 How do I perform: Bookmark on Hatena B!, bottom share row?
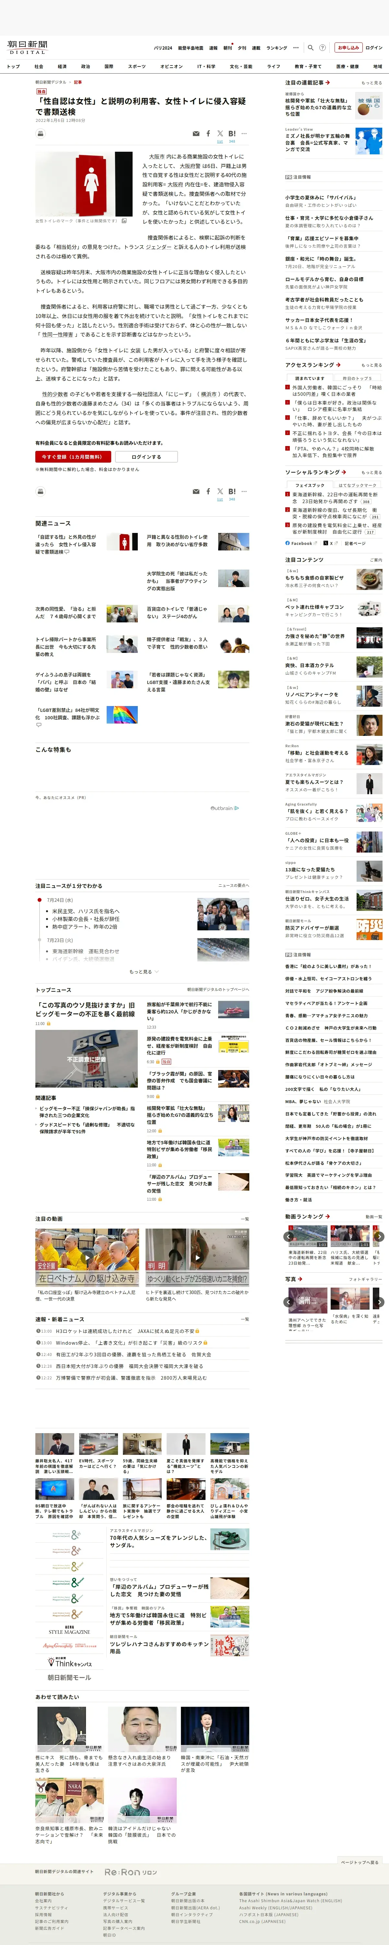pos(232,491)
